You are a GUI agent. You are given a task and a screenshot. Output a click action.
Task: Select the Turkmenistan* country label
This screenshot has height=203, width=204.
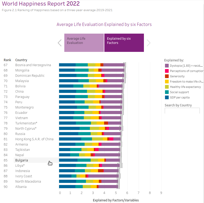pos(26,123)
